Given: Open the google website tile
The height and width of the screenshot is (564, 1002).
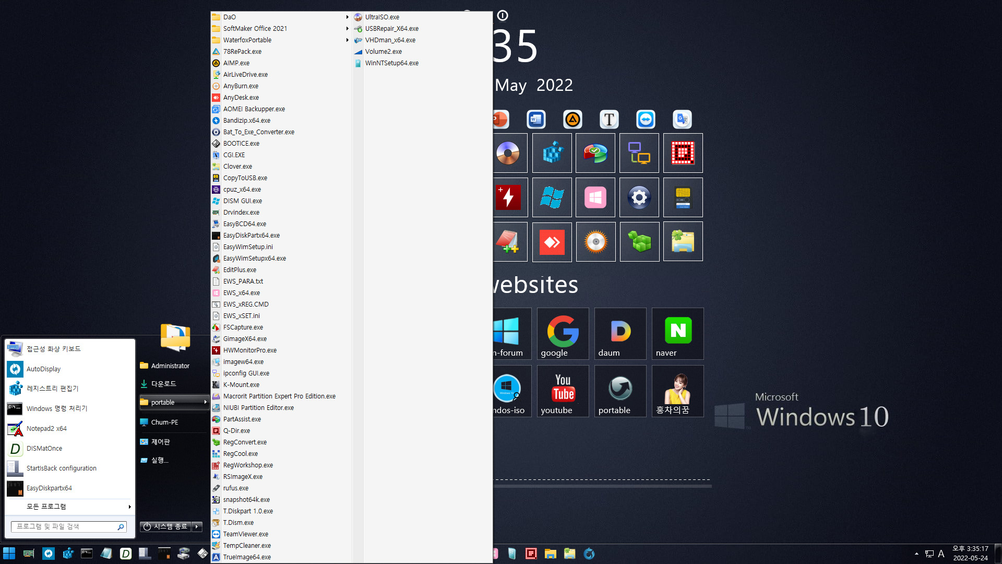Looking at the screenshot, I should coord(563,334).
